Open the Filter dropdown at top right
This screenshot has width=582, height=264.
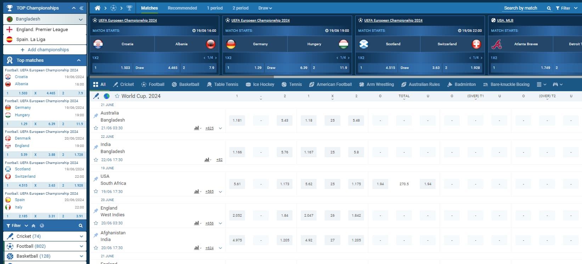point(566,8)
